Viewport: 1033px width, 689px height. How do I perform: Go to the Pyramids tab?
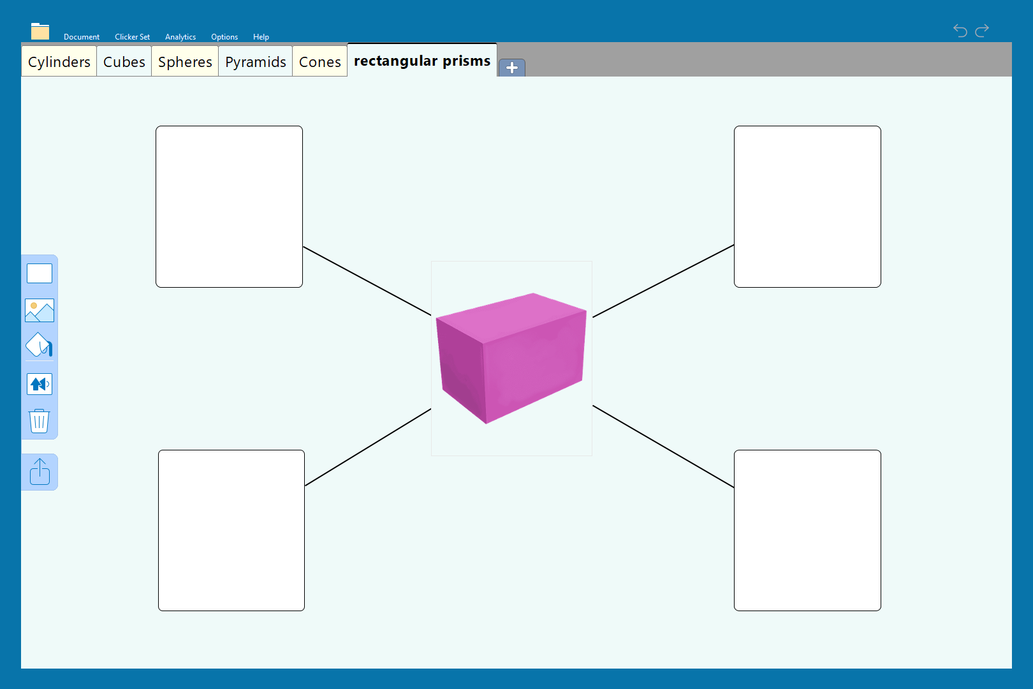256,62
